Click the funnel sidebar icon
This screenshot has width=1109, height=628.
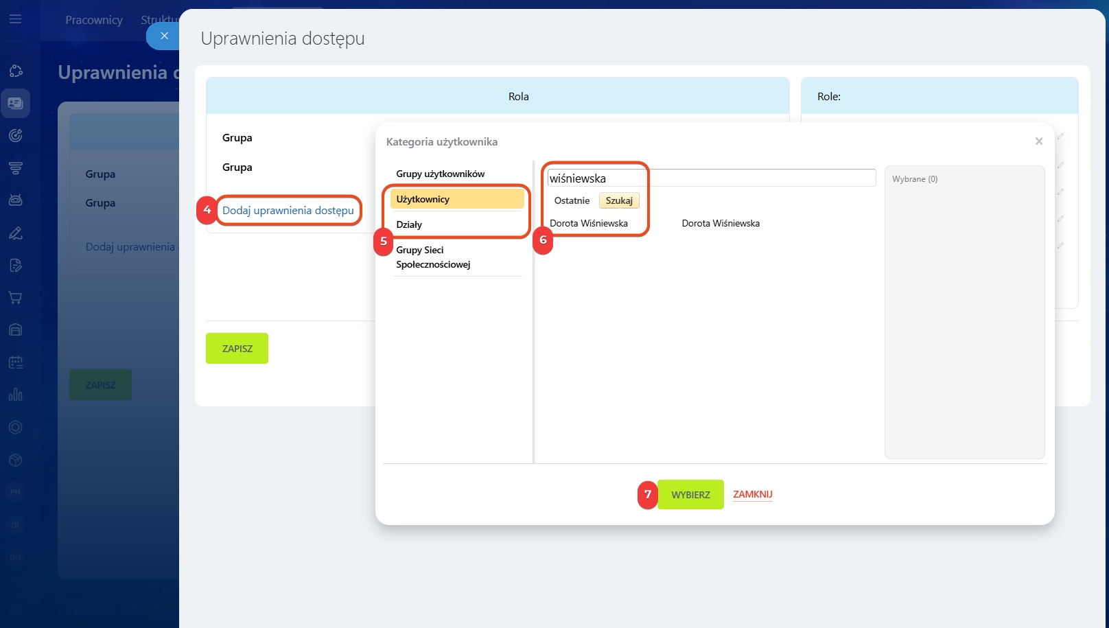tap(15, 167)
